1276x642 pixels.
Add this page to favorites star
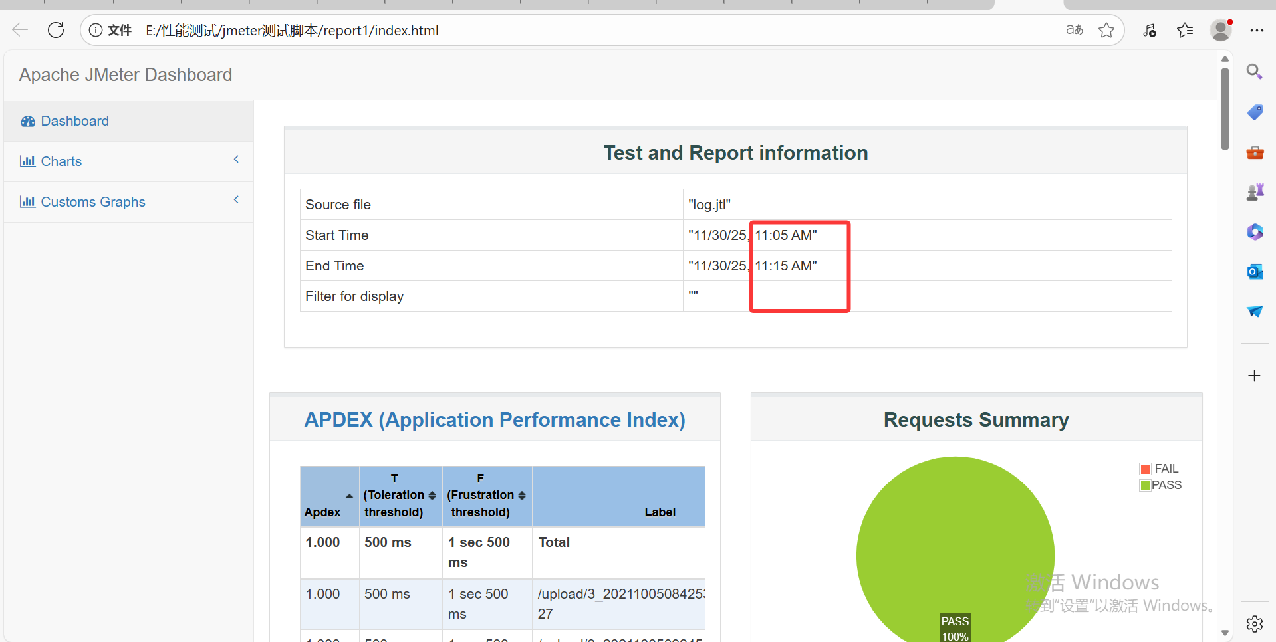1106,30
